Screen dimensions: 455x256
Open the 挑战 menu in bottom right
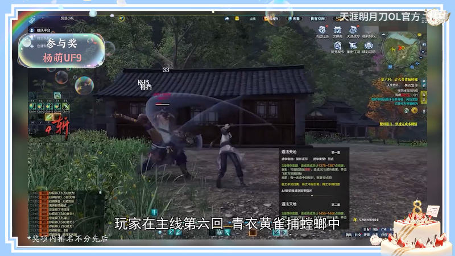[x=349, y=235]
